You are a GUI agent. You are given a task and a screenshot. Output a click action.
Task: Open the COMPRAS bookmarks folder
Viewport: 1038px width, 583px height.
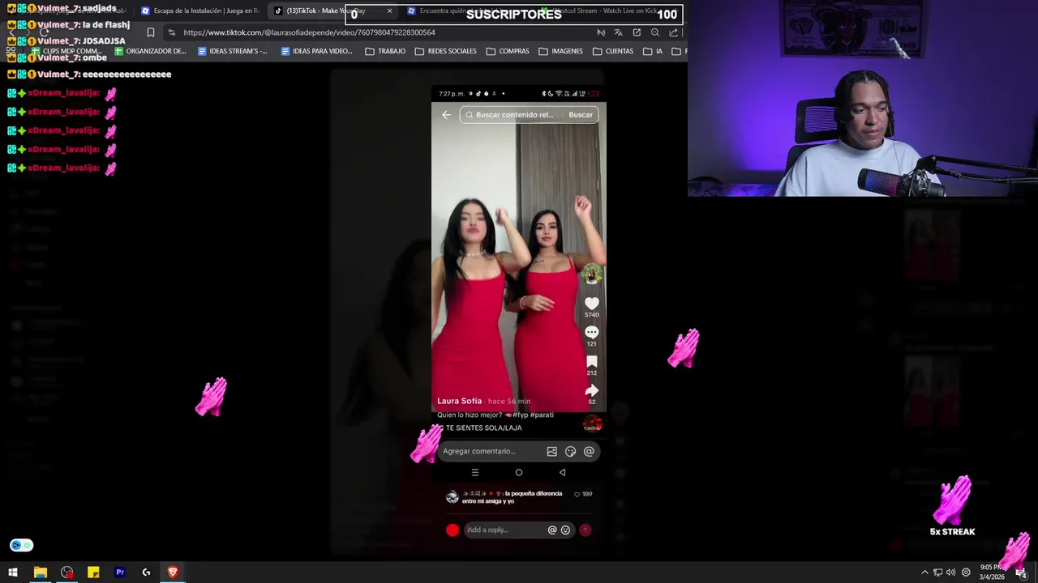[508, 51]
